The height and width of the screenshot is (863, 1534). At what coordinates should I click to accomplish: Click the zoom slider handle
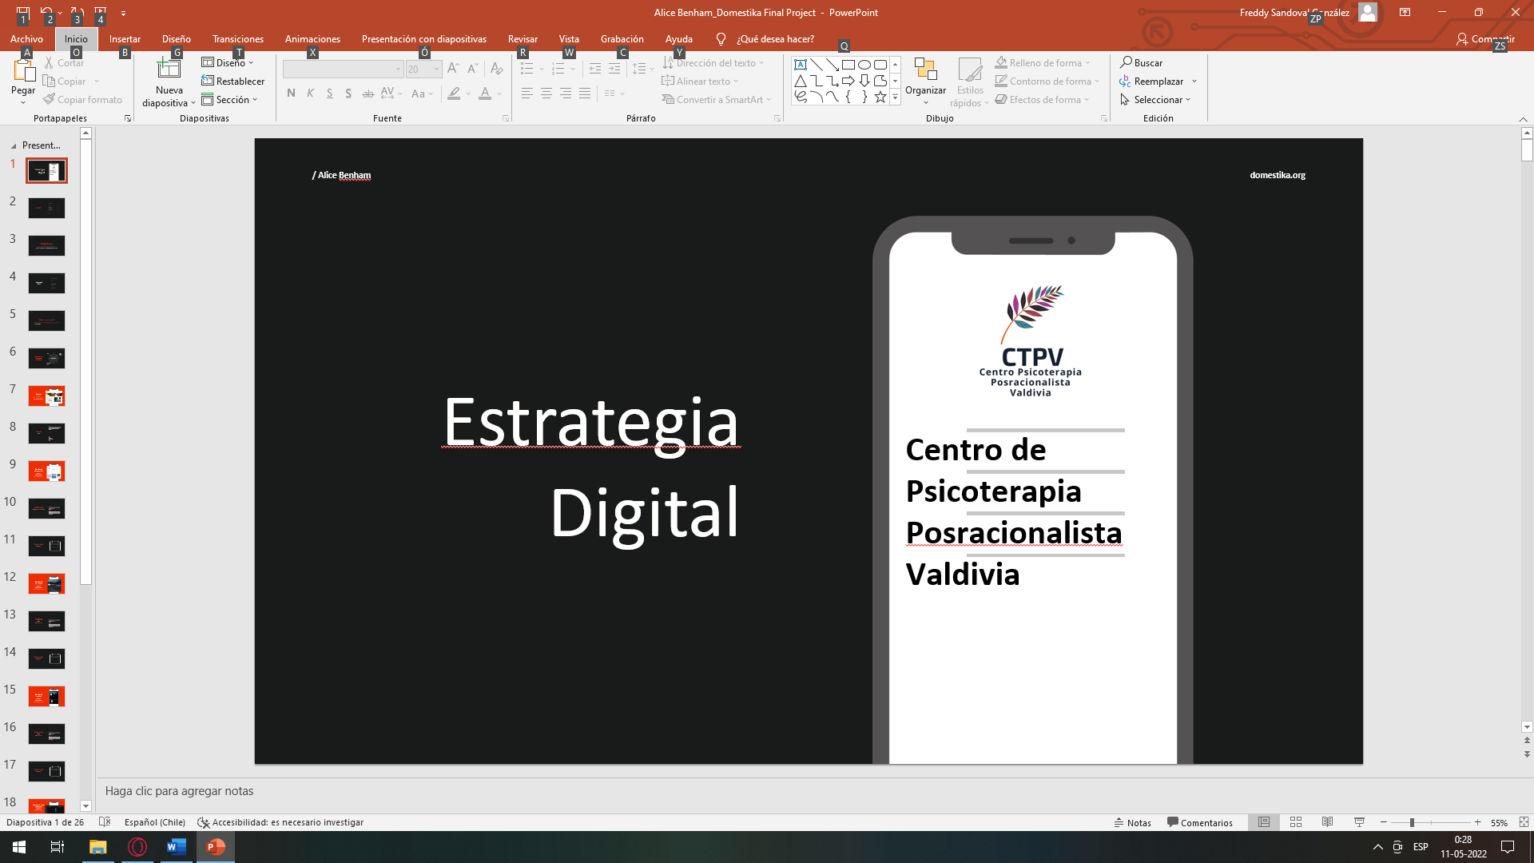1412,822
